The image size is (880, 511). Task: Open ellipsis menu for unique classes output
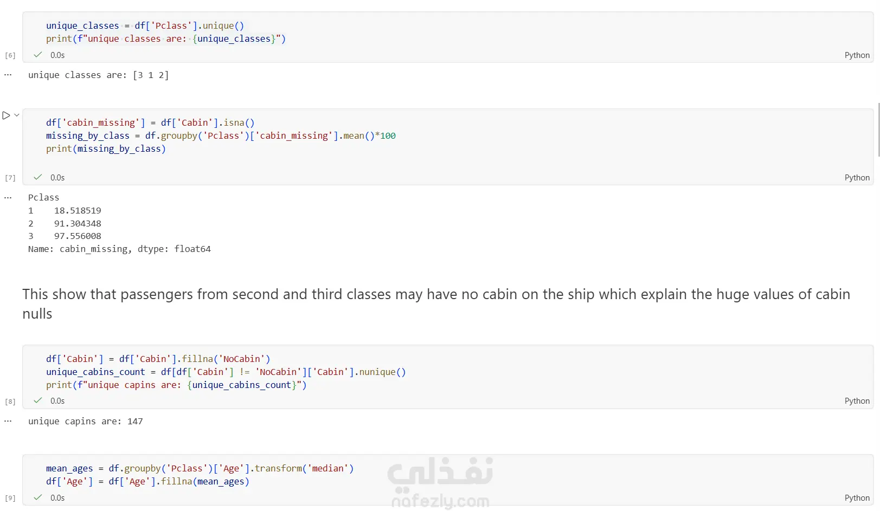(8, 75)
